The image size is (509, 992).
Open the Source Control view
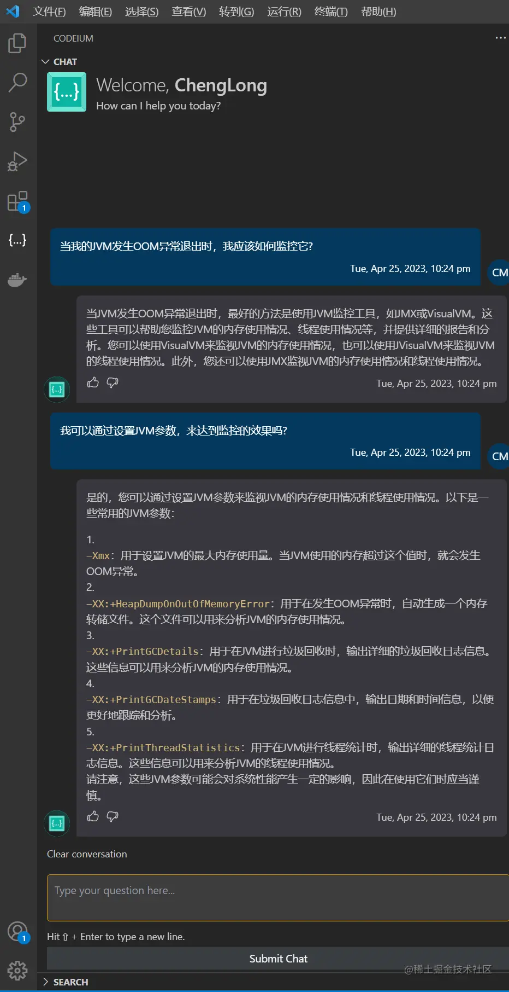17,122
